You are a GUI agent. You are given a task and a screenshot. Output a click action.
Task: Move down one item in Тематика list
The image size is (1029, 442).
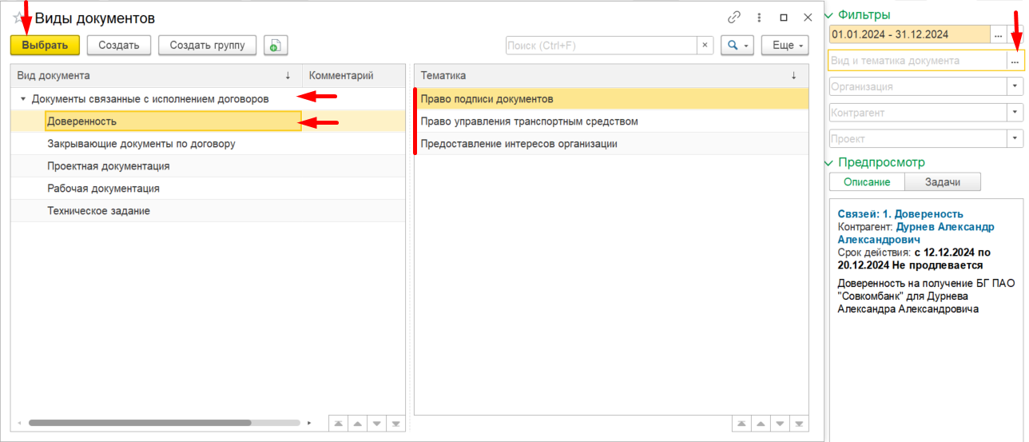click(x=781, y=423)
